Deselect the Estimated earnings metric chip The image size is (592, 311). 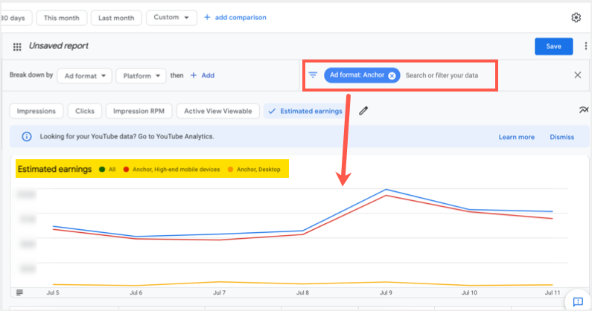point(305,111)
